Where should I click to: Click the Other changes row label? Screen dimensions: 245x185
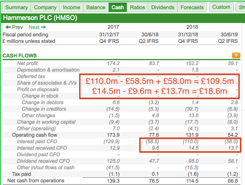[38, 115]
